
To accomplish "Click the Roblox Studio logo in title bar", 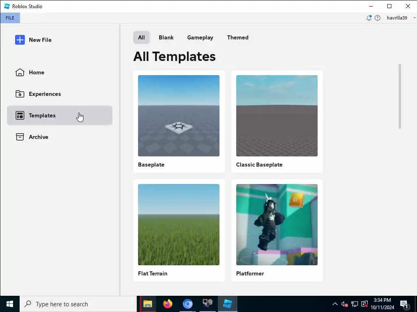I will (7, 6).
